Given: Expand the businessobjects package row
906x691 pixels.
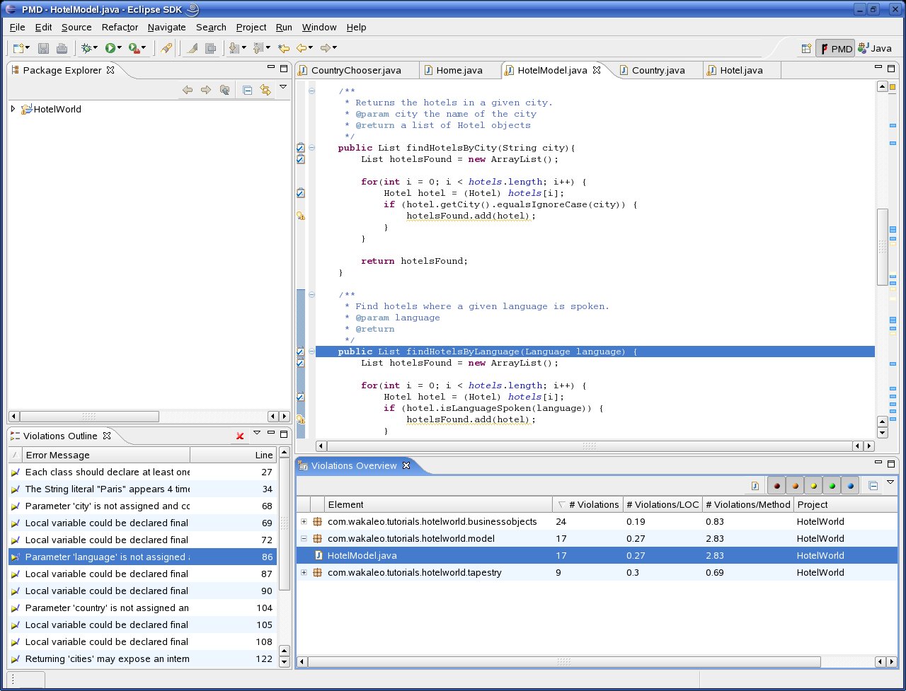Looking at the screenshot, I should (304, 522).
